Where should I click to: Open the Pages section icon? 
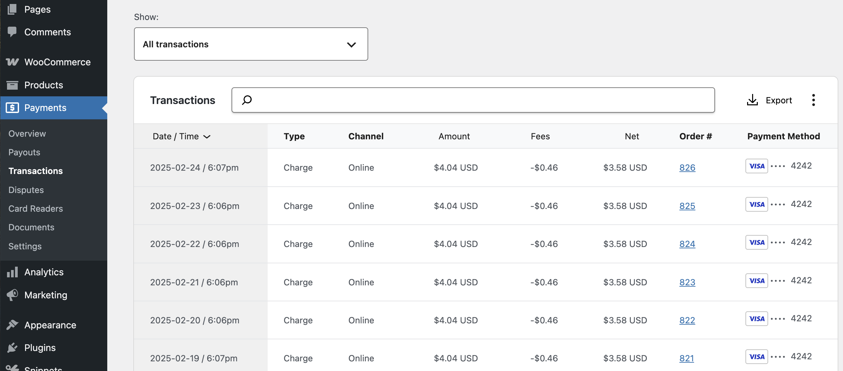pos(12,9)
